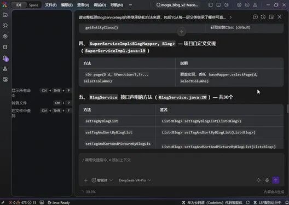Toggle the right sidebar layout icon
This screenshot has height=205, width=289.
pos(227,5)
